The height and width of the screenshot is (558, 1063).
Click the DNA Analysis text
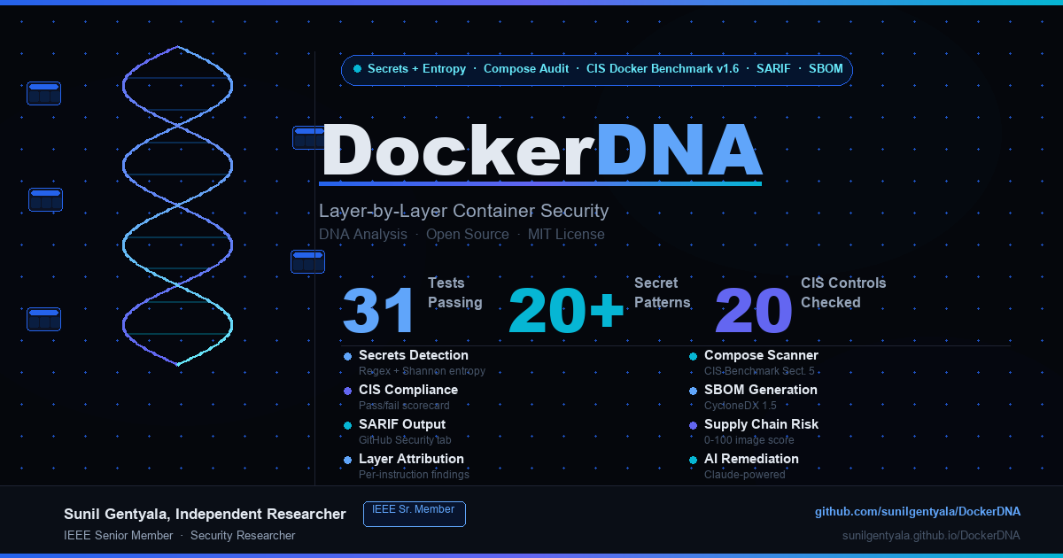pyautogui.click(x=363, y=235)
